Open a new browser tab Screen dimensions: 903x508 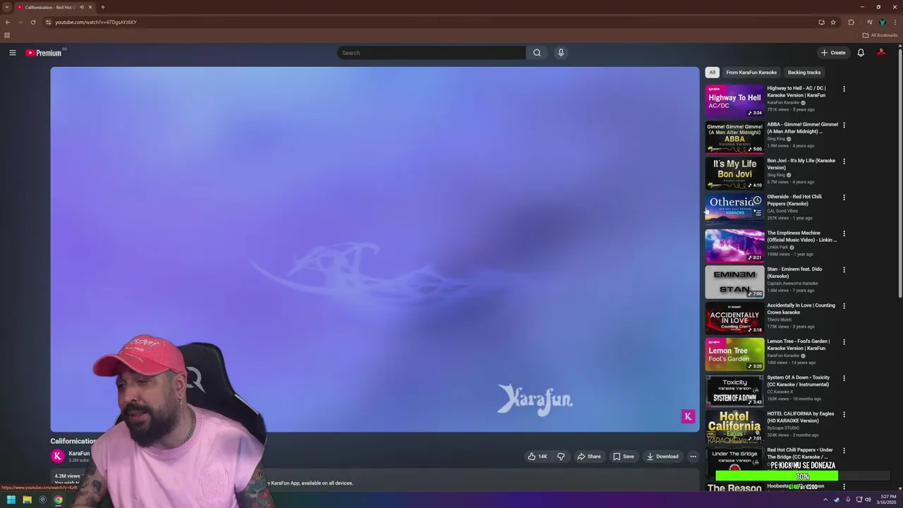coord(102,7)
